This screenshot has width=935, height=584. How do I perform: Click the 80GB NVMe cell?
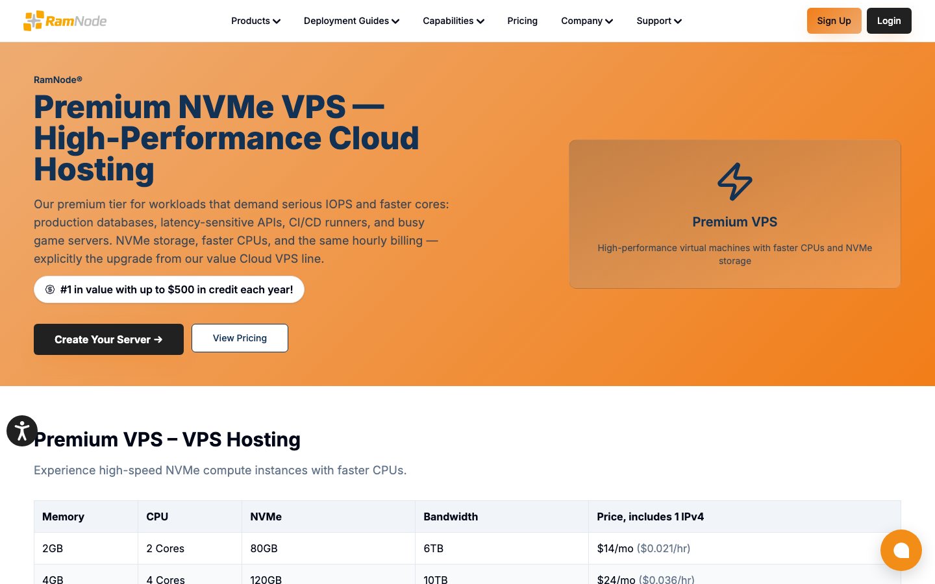[x=329, y=548]
